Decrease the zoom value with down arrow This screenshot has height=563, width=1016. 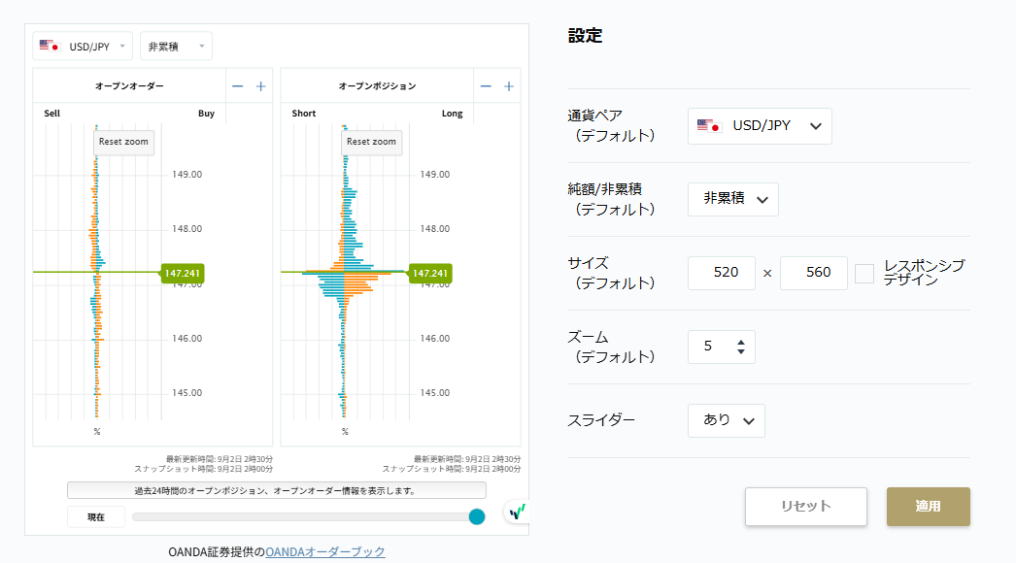point(741,351)
